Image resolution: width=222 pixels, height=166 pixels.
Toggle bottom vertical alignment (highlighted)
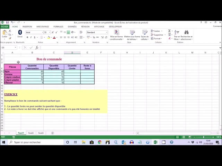click(68, 32)
